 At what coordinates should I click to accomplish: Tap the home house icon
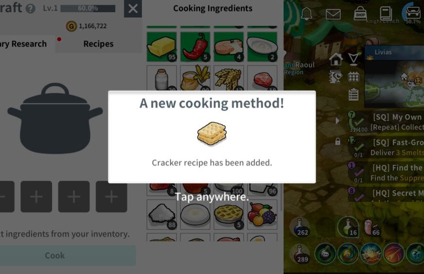tap(336, 59)
